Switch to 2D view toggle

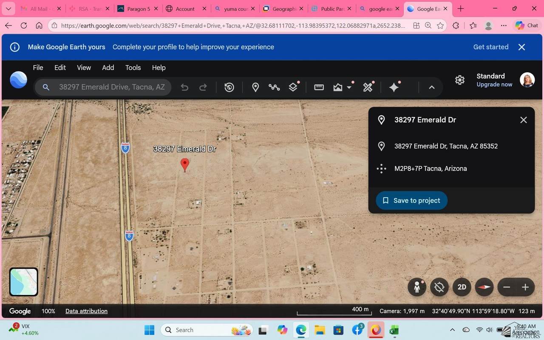coord(462,287)
